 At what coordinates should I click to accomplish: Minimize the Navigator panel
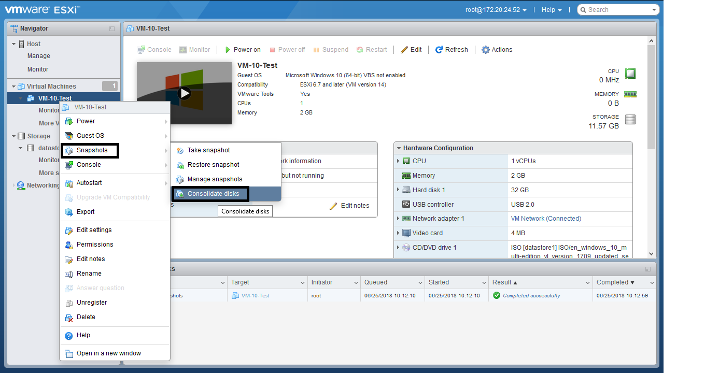click(x=112, y=28)
